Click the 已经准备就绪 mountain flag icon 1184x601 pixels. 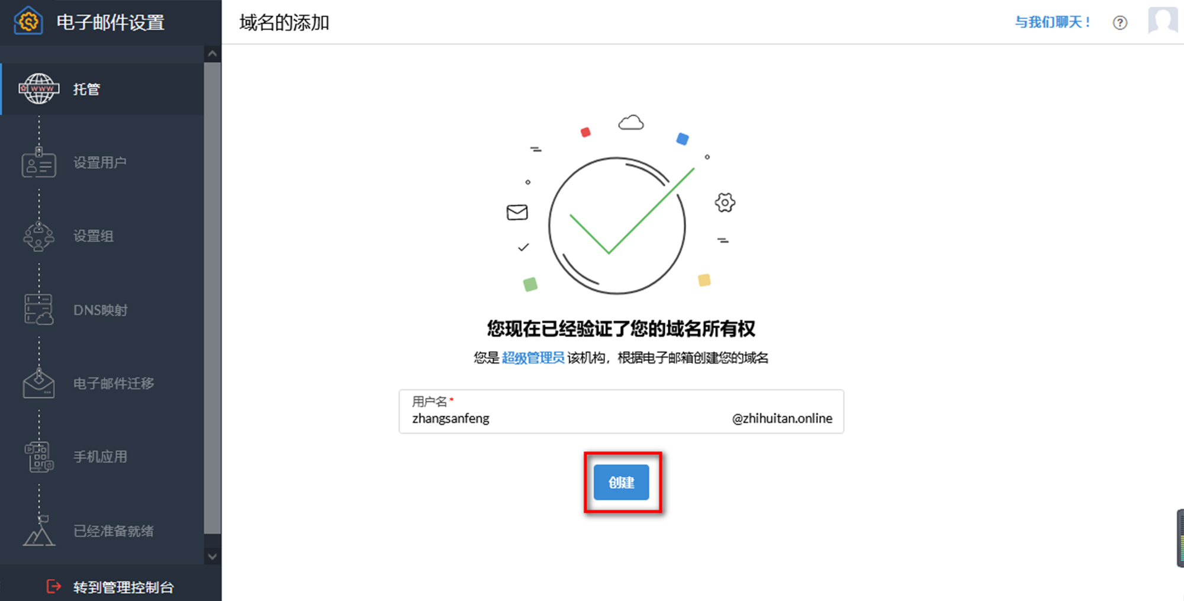click(39, 531)
